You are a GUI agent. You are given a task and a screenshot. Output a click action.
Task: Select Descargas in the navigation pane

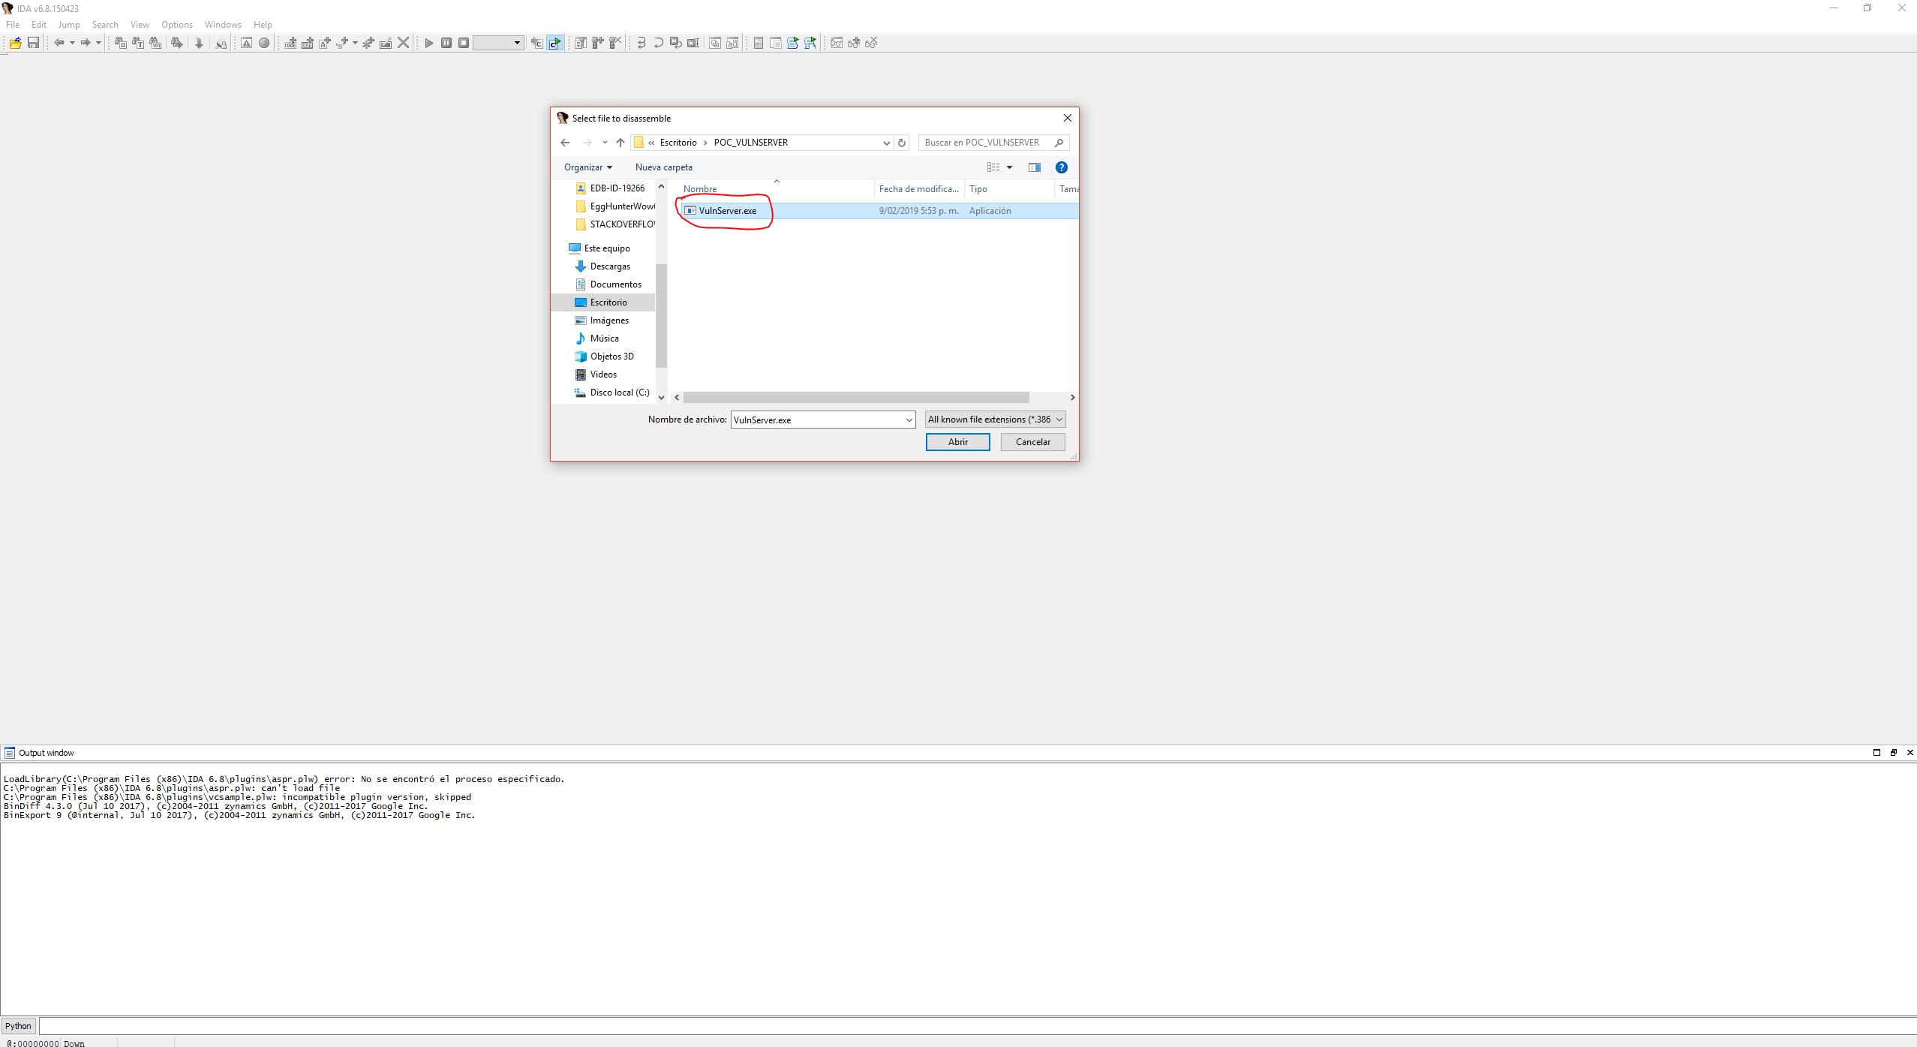609,266
